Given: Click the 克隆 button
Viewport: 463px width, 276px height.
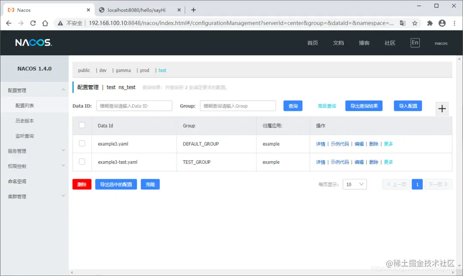Looking at the screenshot, I should (x=150, y=184).
